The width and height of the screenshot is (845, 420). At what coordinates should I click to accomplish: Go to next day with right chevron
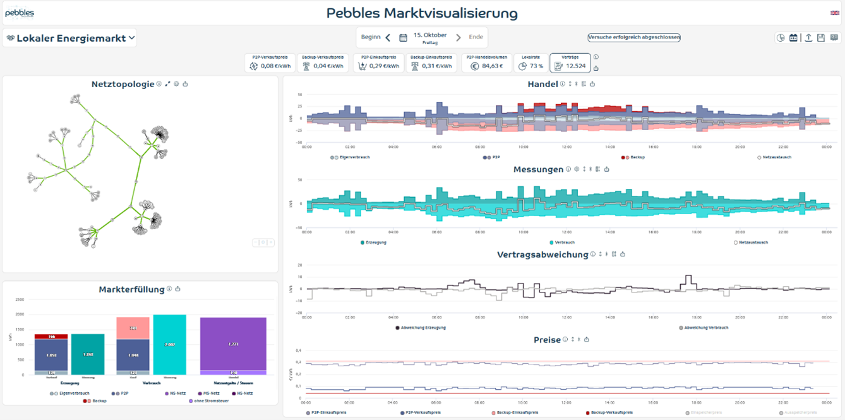click(458, 38)
